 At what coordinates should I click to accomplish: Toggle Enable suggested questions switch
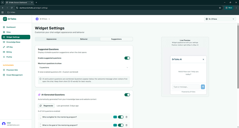click(127, 58)
